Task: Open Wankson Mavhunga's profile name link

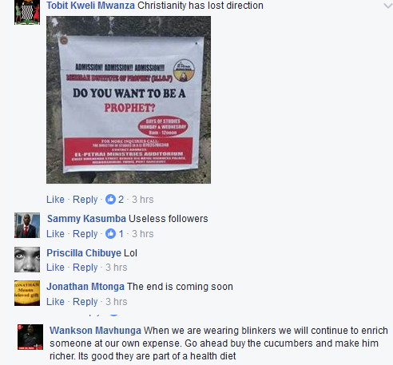Action: click(x=95, y=331)
